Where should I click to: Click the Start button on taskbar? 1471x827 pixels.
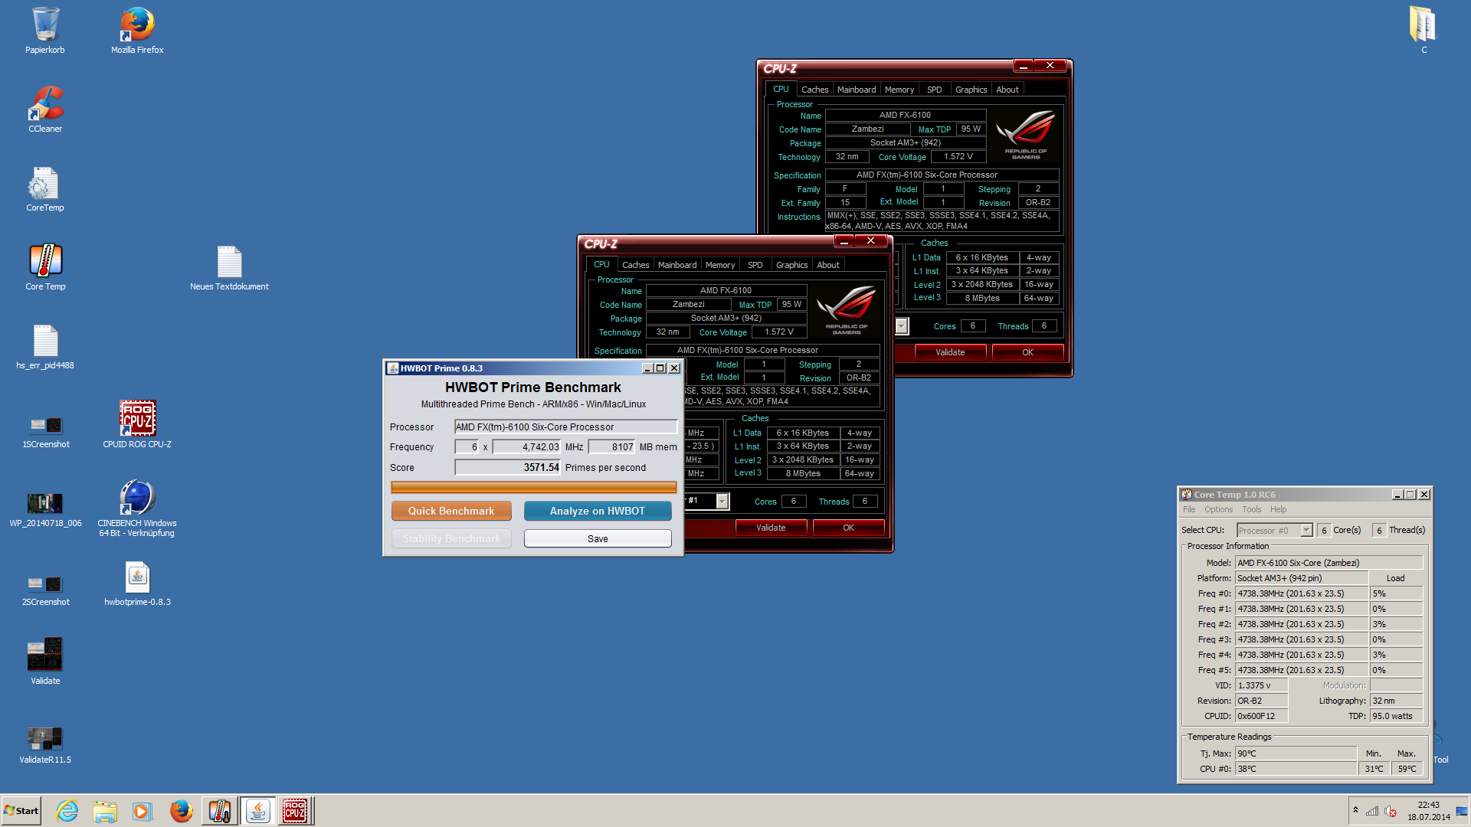point(21,811)
